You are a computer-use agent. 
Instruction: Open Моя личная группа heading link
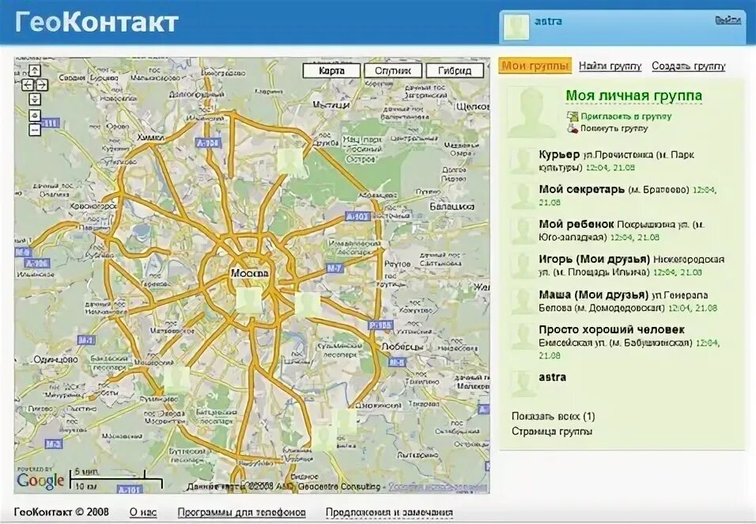pyautogui.click(x=633, y=96)
